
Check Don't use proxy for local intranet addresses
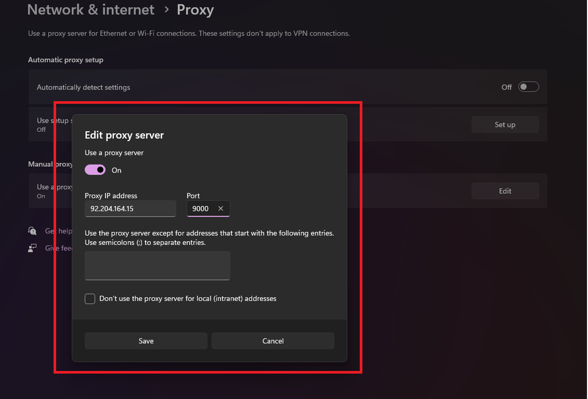(x=89, y=298)
